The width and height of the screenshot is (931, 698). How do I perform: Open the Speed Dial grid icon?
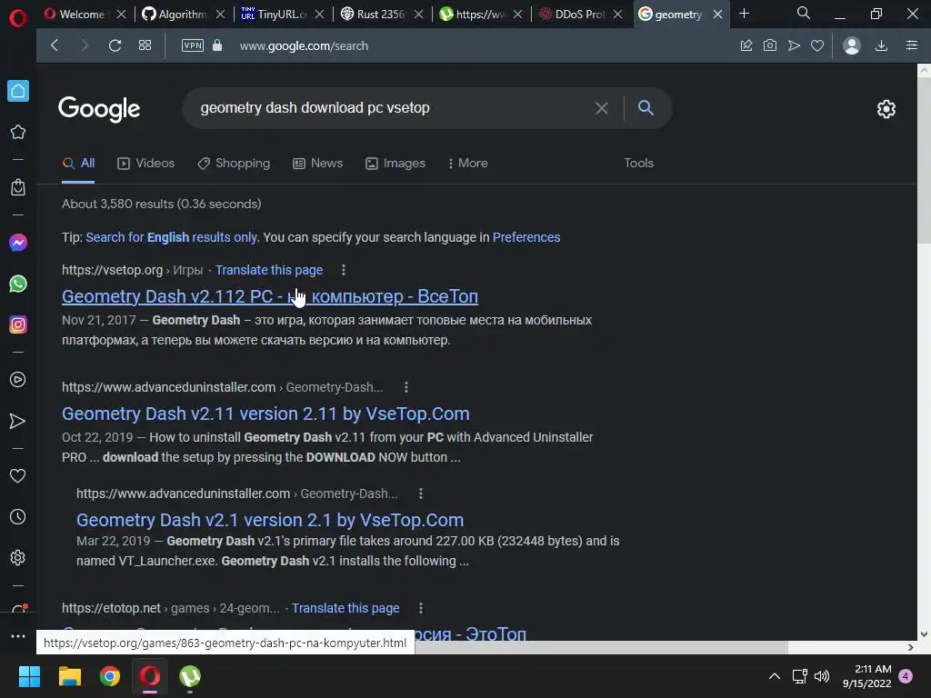click(145, 45)
